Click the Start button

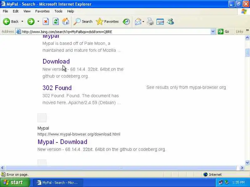pyautogui.click(x=15, y=182)
